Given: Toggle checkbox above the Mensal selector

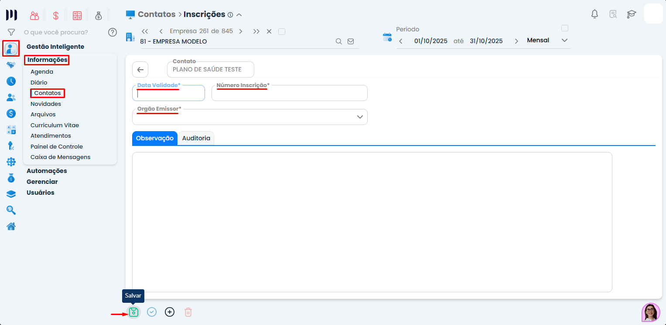Looking at the screenshot, I should pyautogui.click(x=565, y=28).
